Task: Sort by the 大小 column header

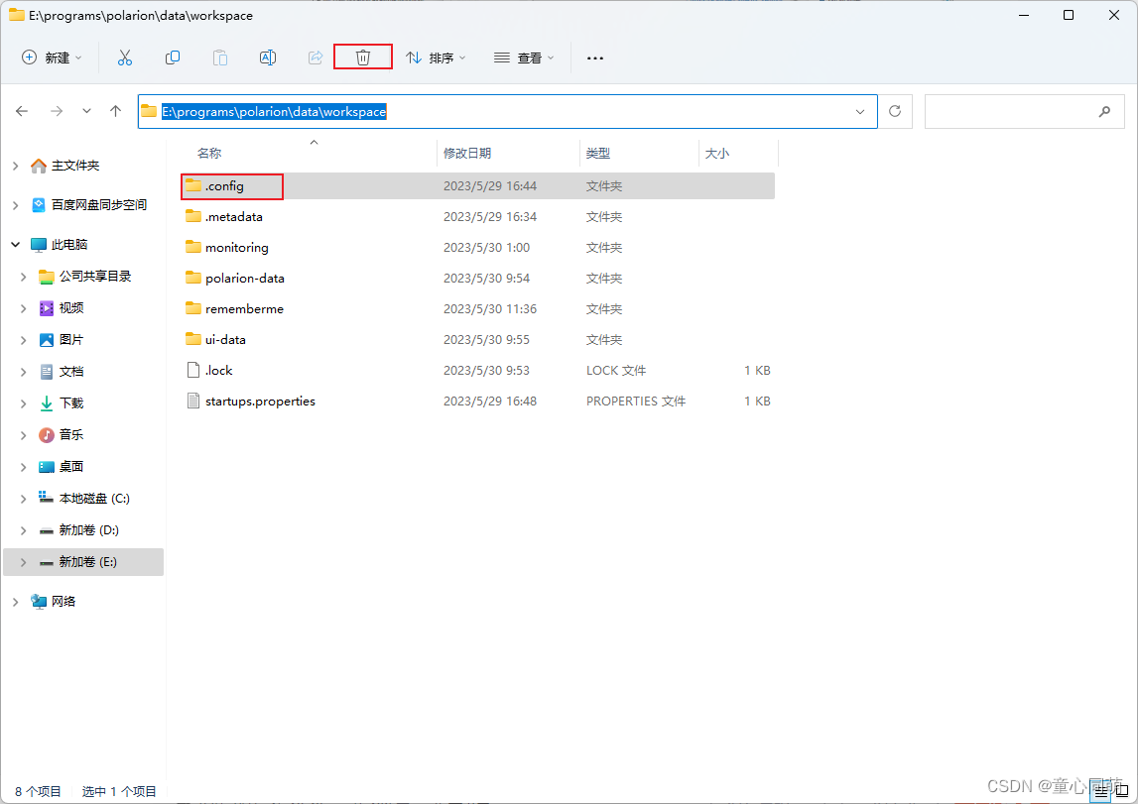Action: pyautogui.click(x=717, y=153)
